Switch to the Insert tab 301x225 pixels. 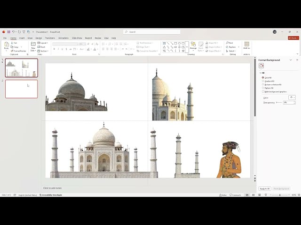[x=22, y=38]
